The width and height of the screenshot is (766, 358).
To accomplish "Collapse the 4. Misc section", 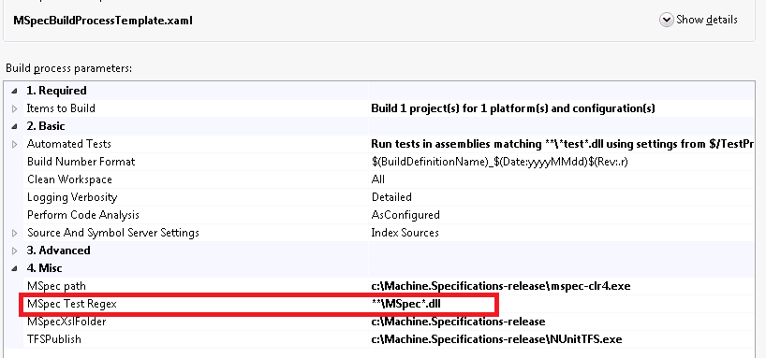I will pyautogui.click(x=15, y=268).
